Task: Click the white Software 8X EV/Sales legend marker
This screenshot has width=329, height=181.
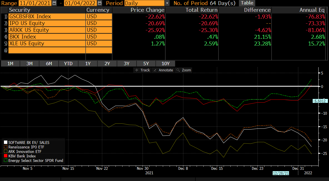Action: (5, 142)
